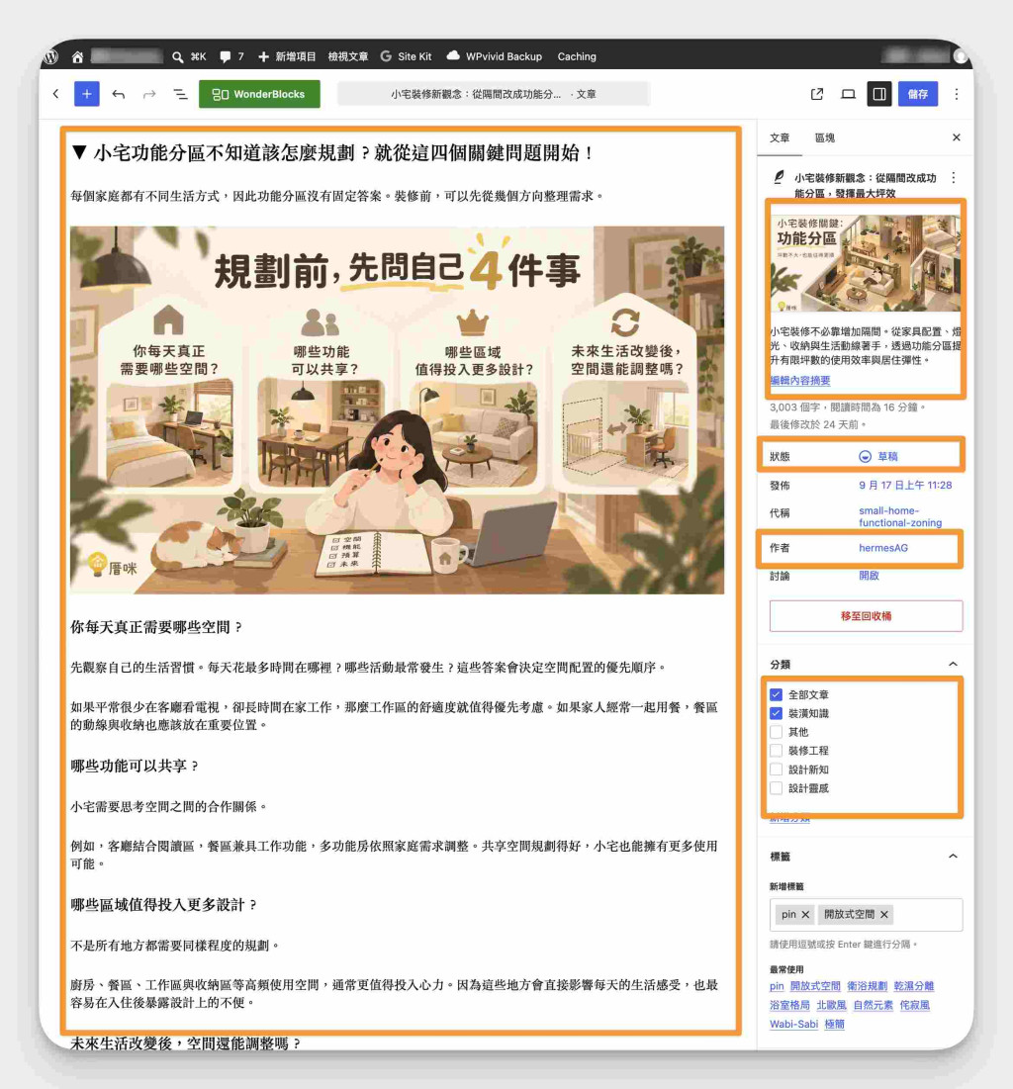Switch to the laptop preview icon

pyautogui.click(x=849, y=94)
